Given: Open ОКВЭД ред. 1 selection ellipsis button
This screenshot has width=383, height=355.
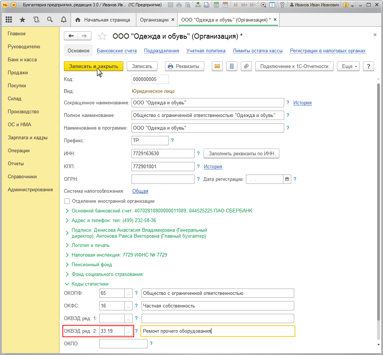Looking at the screenshot, I should 129,318.
